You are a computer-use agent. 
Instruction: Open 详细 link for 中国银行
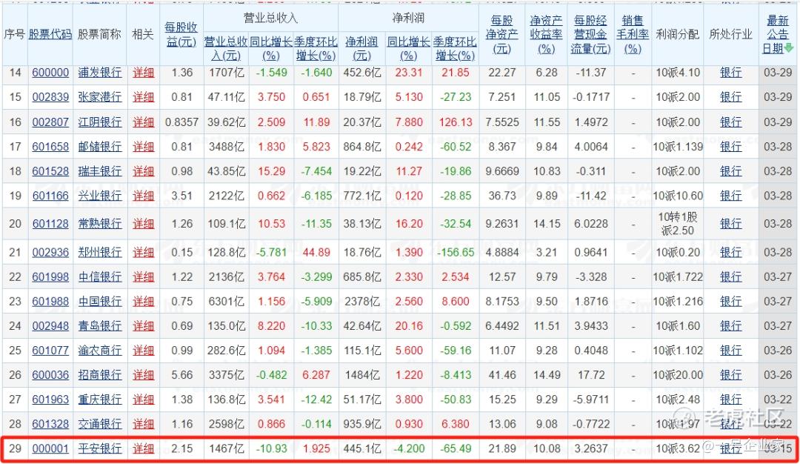point(143,301)
